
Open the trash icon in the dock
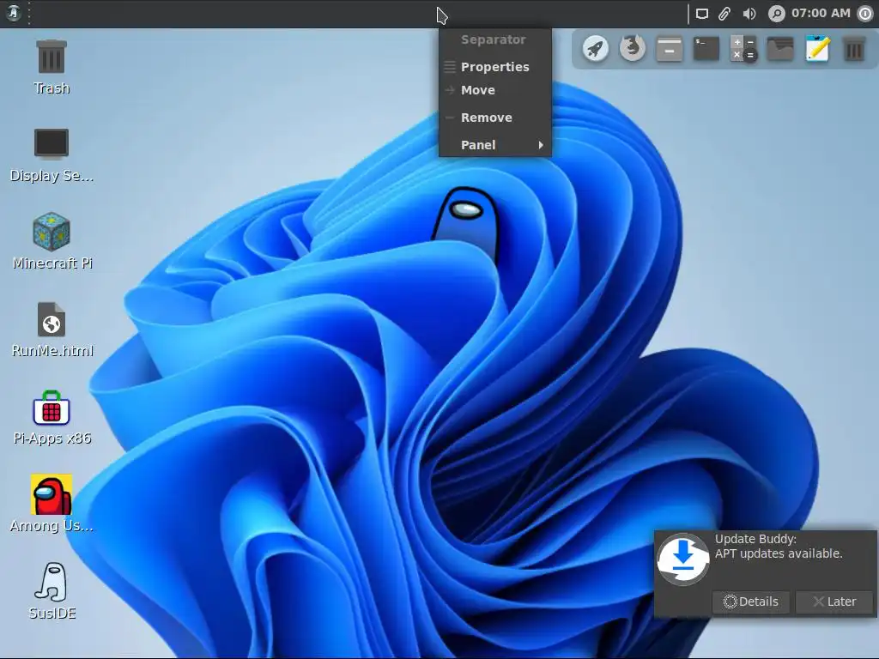coord(854,49)
